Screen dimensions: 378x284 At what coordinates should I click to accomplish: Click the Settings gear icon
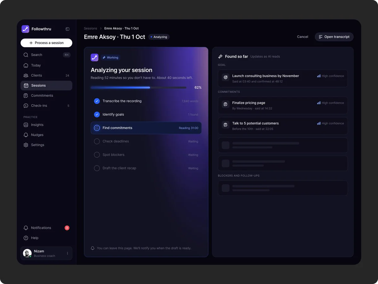pyautogui.click(x=26, y=145)
